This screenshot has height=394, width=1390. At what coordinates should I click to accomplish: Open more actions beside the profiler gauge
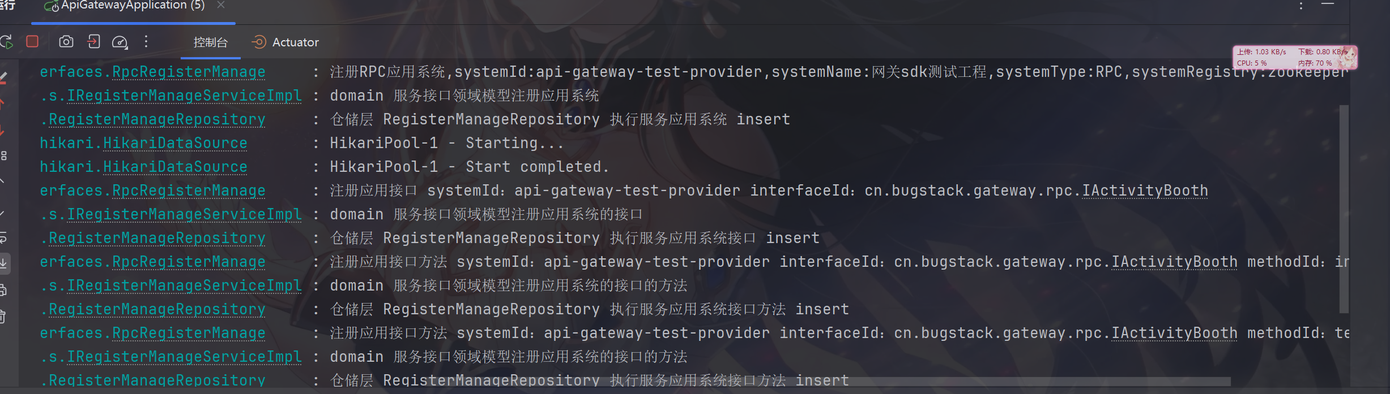coord(146,42)
